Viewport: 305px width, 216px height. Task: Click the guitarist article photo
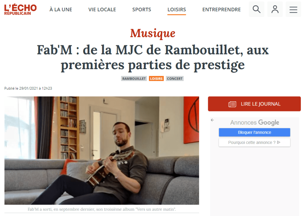pyautogui.click(x=102, y=150)
